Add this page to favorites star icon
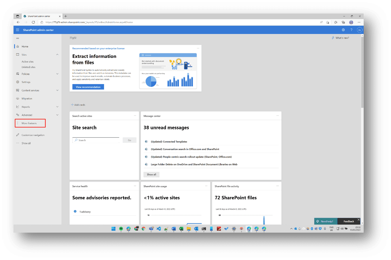The height and width of the screenshot is (260, 391). click(x=327, y=22)
